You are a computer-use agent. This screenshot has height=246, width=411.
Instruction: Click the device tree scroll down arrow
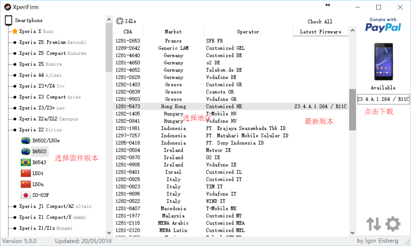click(x=109, y=233)
